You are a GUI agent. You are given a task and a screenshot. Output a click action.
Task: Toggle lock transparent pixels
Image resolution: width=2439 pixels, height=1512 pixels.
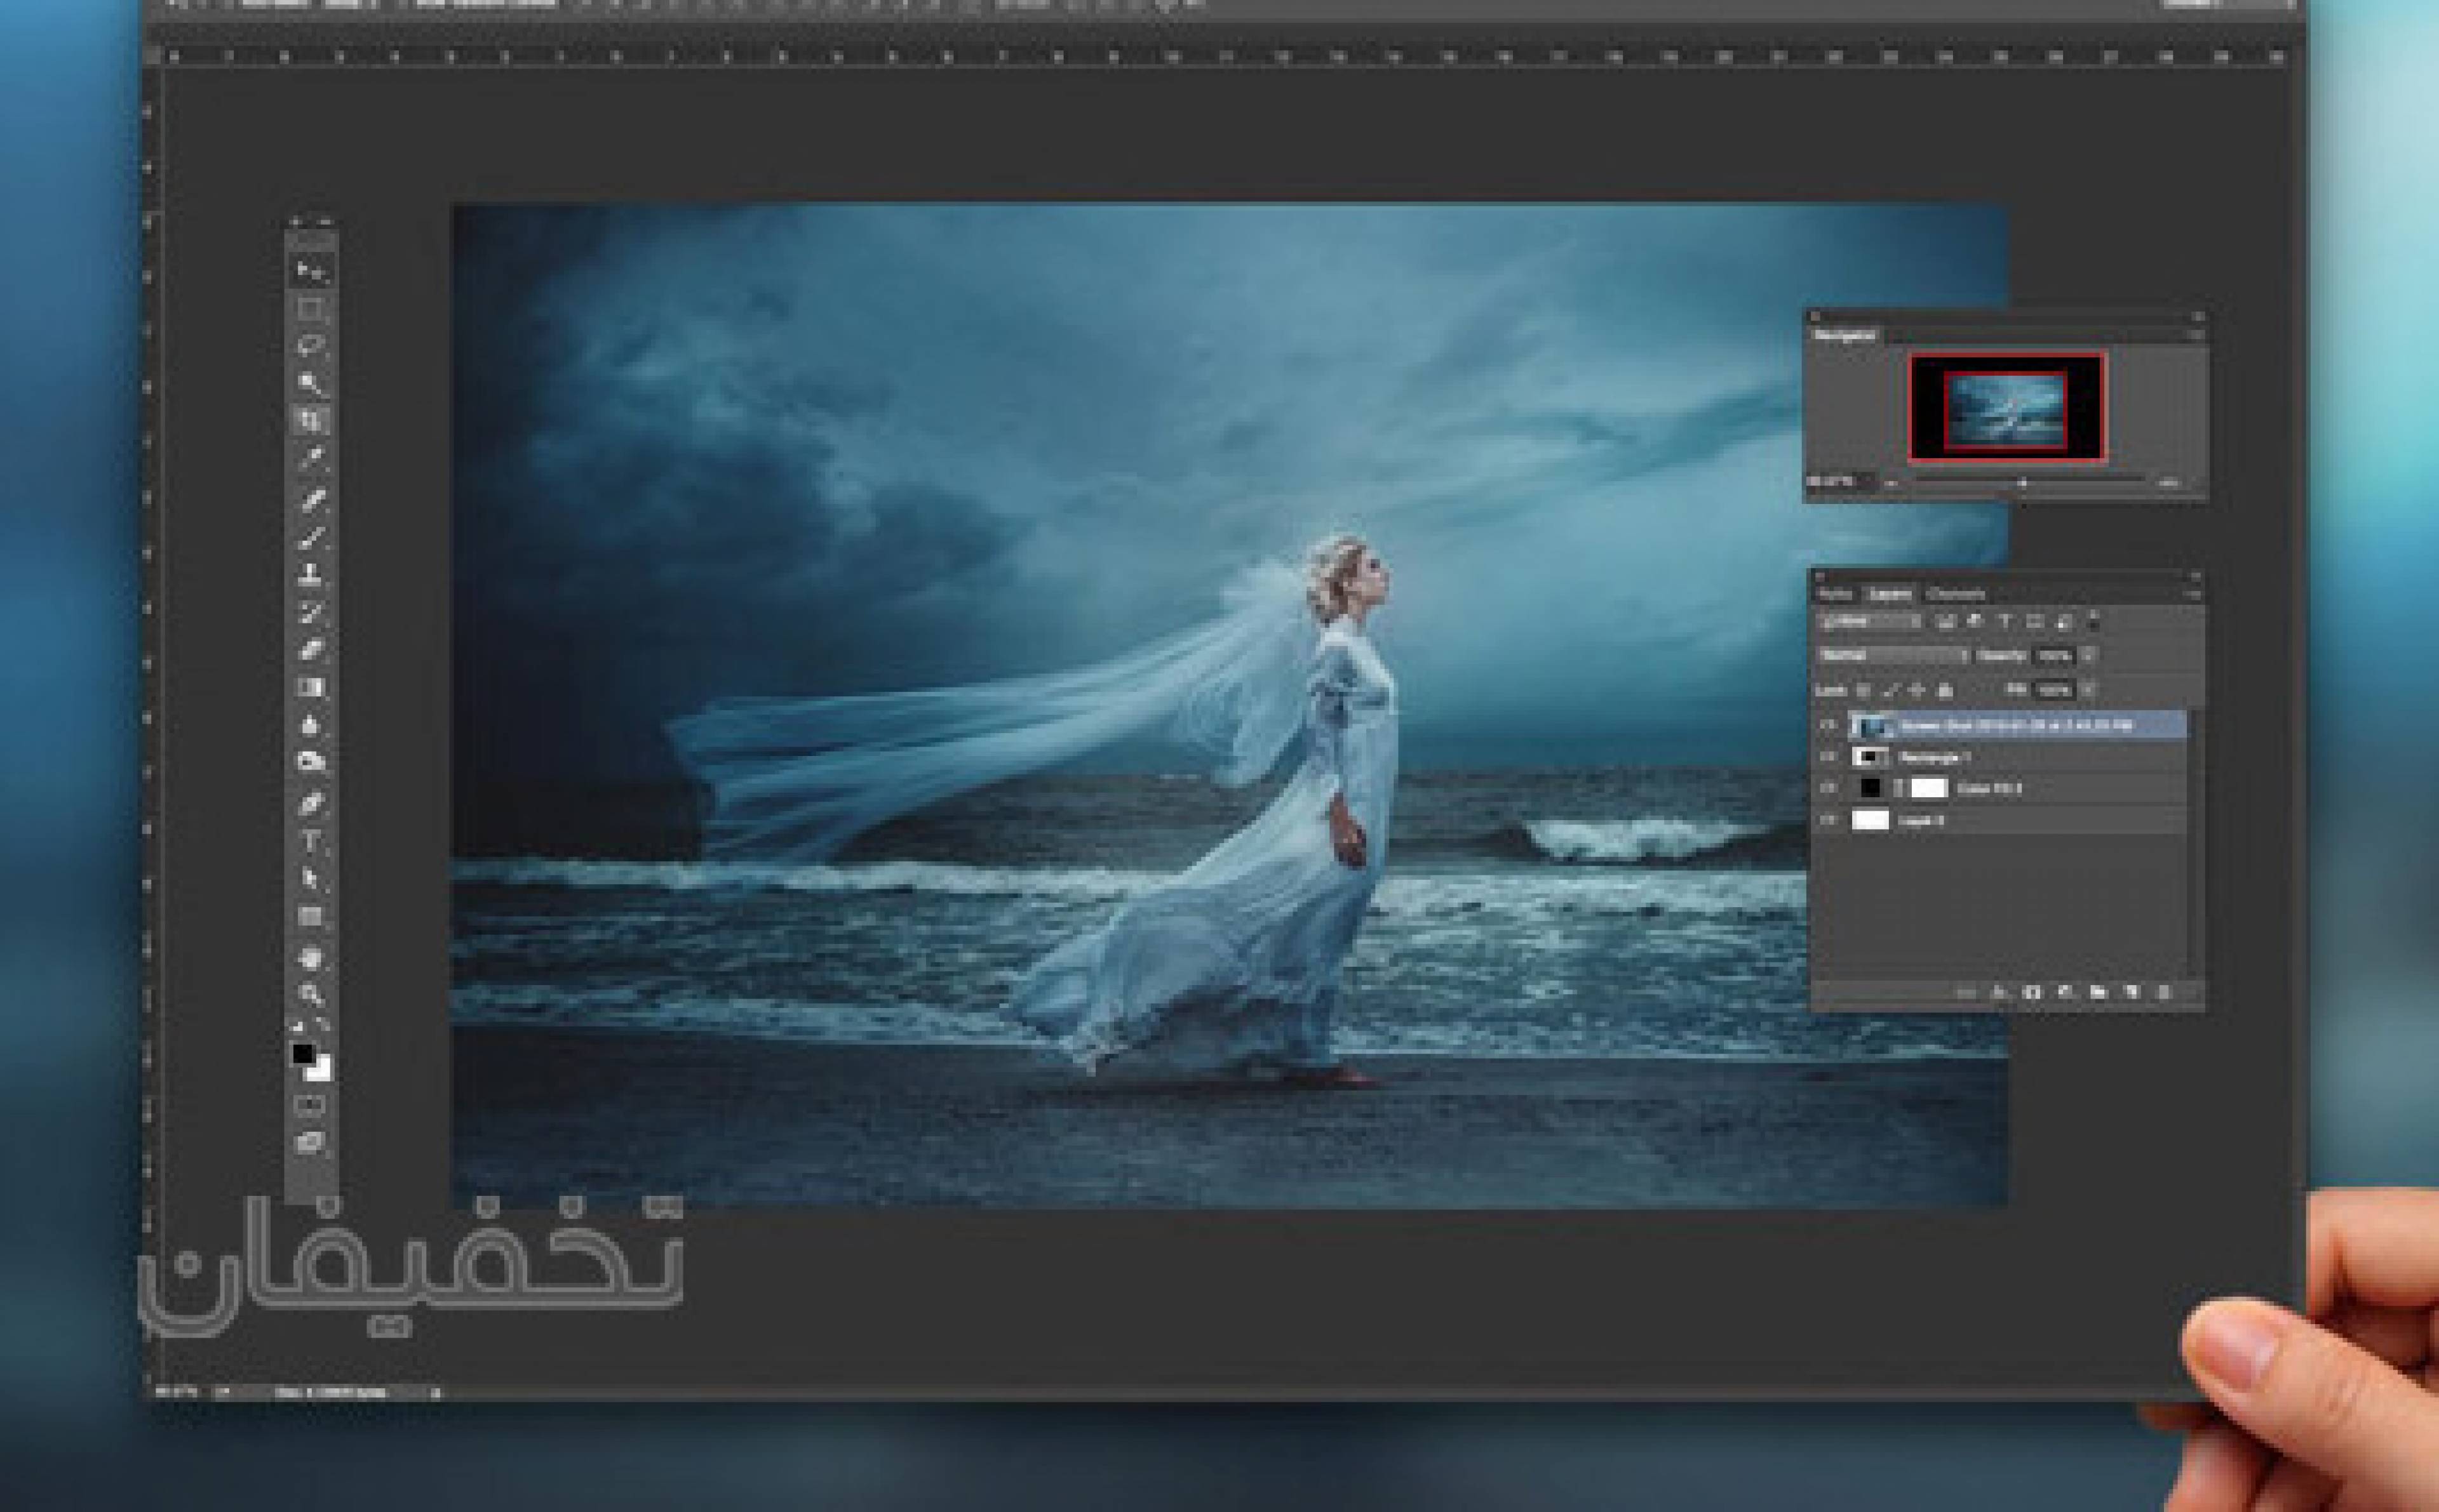point(1863,690)
